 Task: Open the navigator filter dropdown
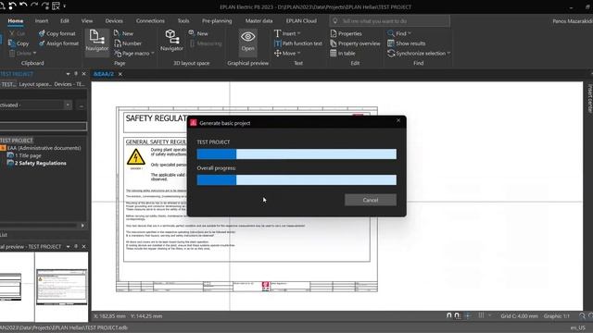[x=68, y=105]
